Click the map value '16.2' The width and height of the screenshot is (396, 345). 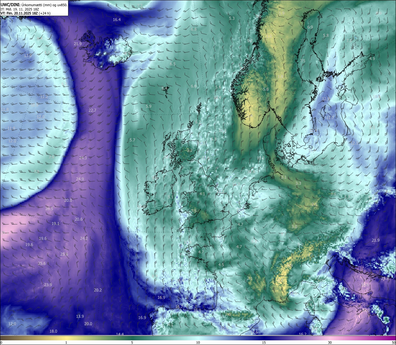pyautogui.click(x=303, y=334)
